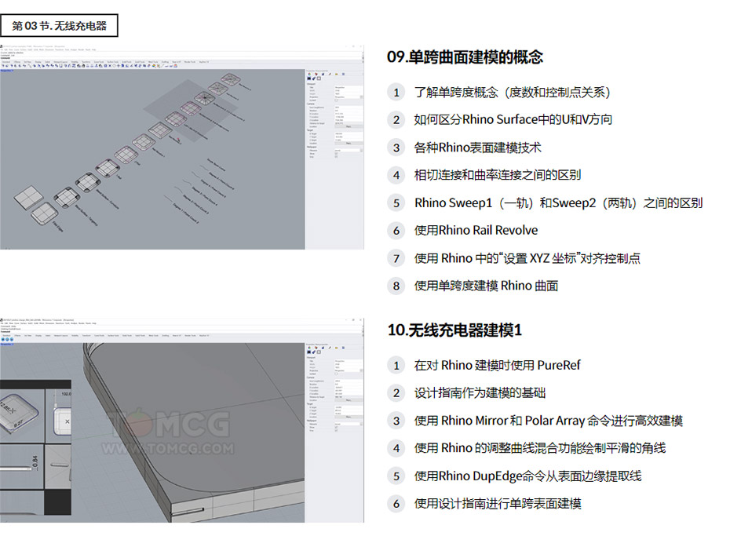Screen dimensions: 730x536
Task: Click the line "使用设计指南进行单跨表面建模"
Action: click(498, 503)
